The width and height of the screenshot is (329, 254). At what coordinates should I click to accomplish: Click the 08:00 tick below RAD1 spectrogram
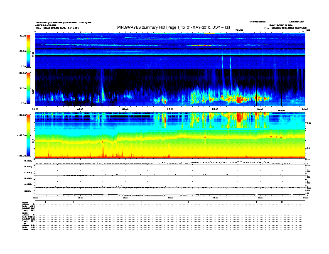(125, 109)
